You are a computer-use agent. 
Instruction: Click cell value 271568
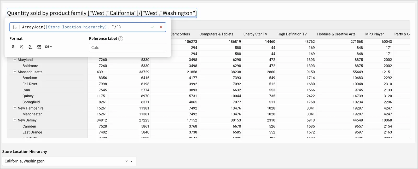pos(357,41)
